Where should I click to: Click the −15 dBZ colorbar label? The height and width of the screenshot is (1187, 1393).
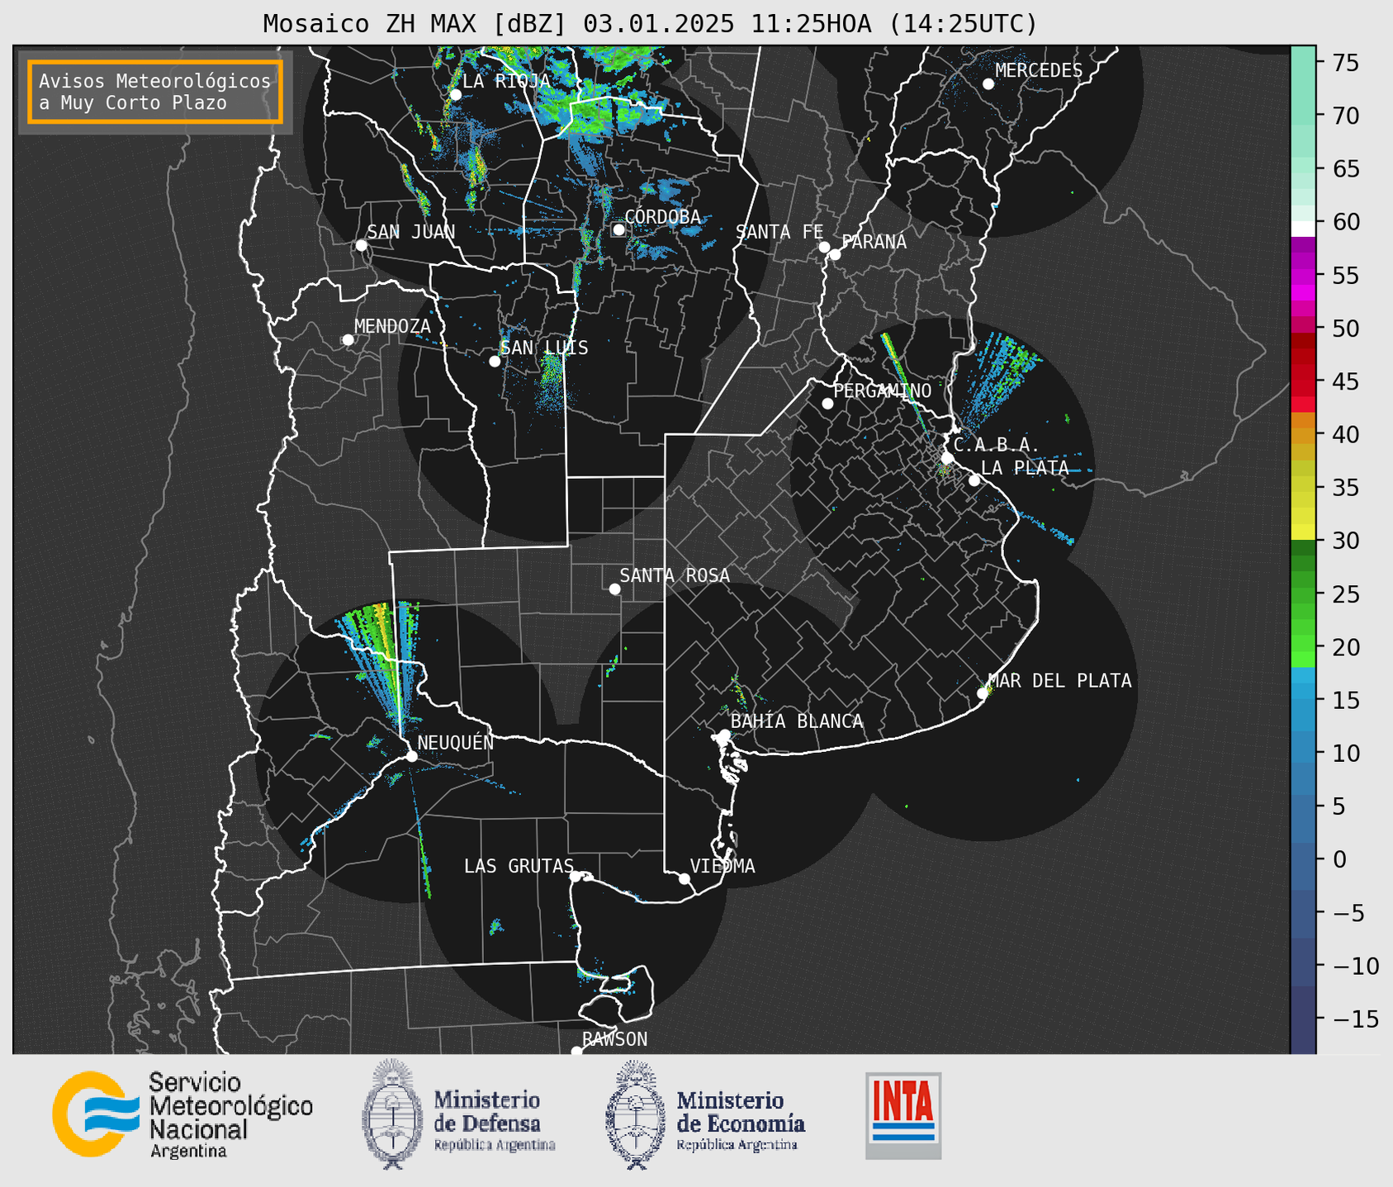(x=1354, y=1019)
